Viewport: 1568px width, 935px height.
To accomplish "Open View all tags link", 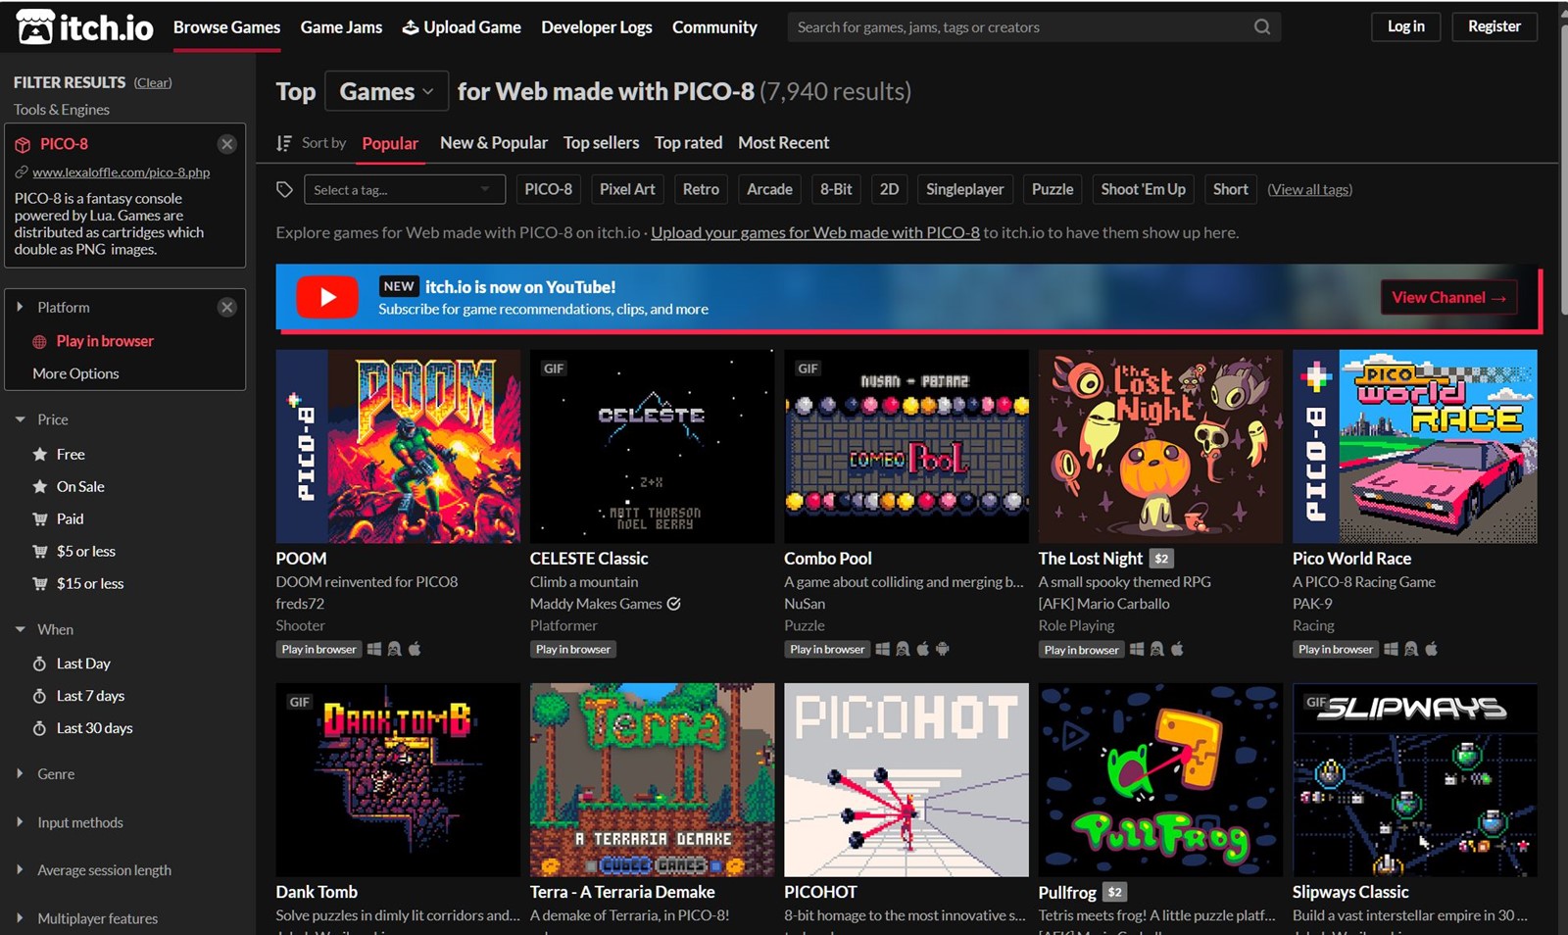I will coord(1309,189).
